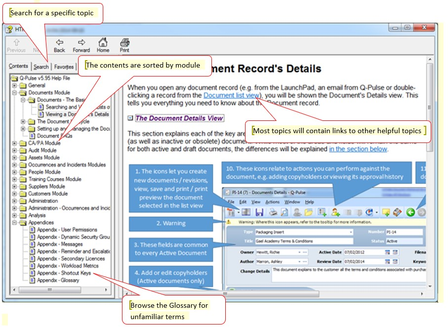Click the page icon beside Appendix - Messages
Viewport: 448px width, 327px height.
pos(32,244)
